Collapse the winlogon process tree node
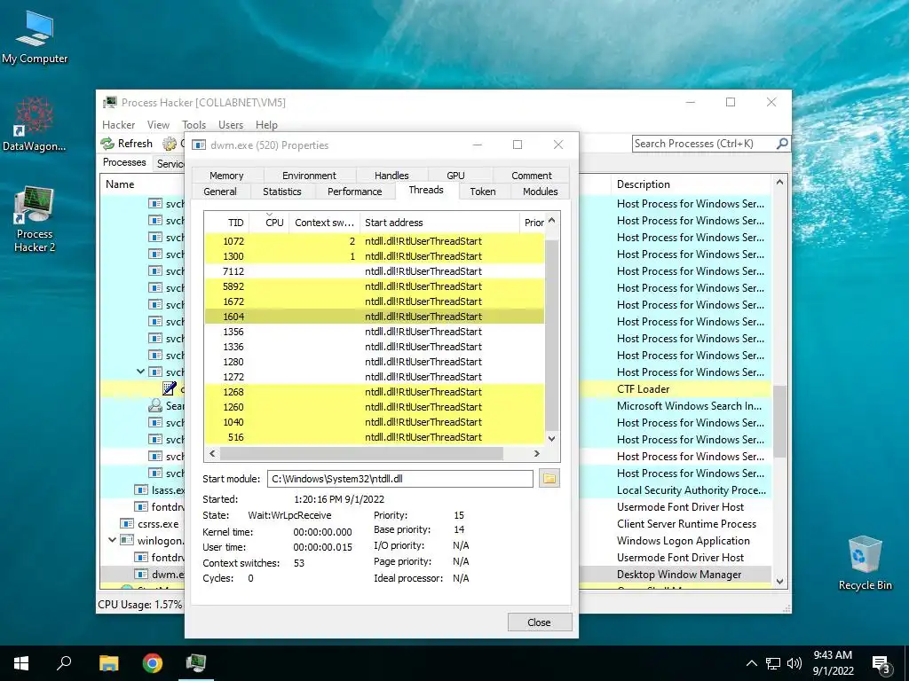The image size is (909, 681). coord(113,540)
